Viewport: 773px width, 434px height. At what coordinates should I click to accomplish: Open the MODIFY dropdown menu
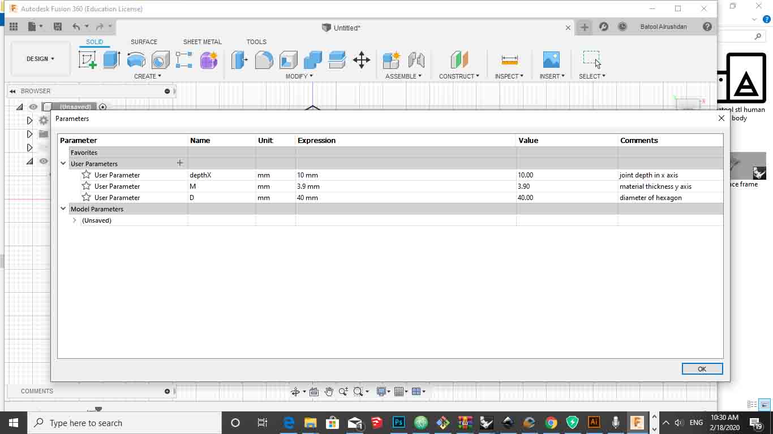299,76
